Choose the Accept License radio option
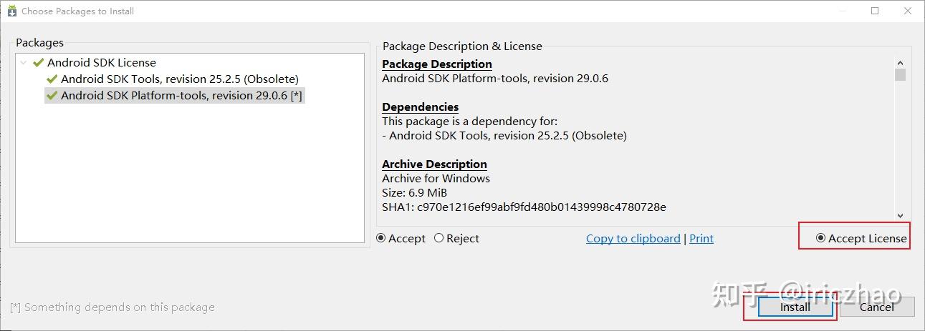Image resolution: width=925 pixels, height=331 pixels. coord(821,239)
